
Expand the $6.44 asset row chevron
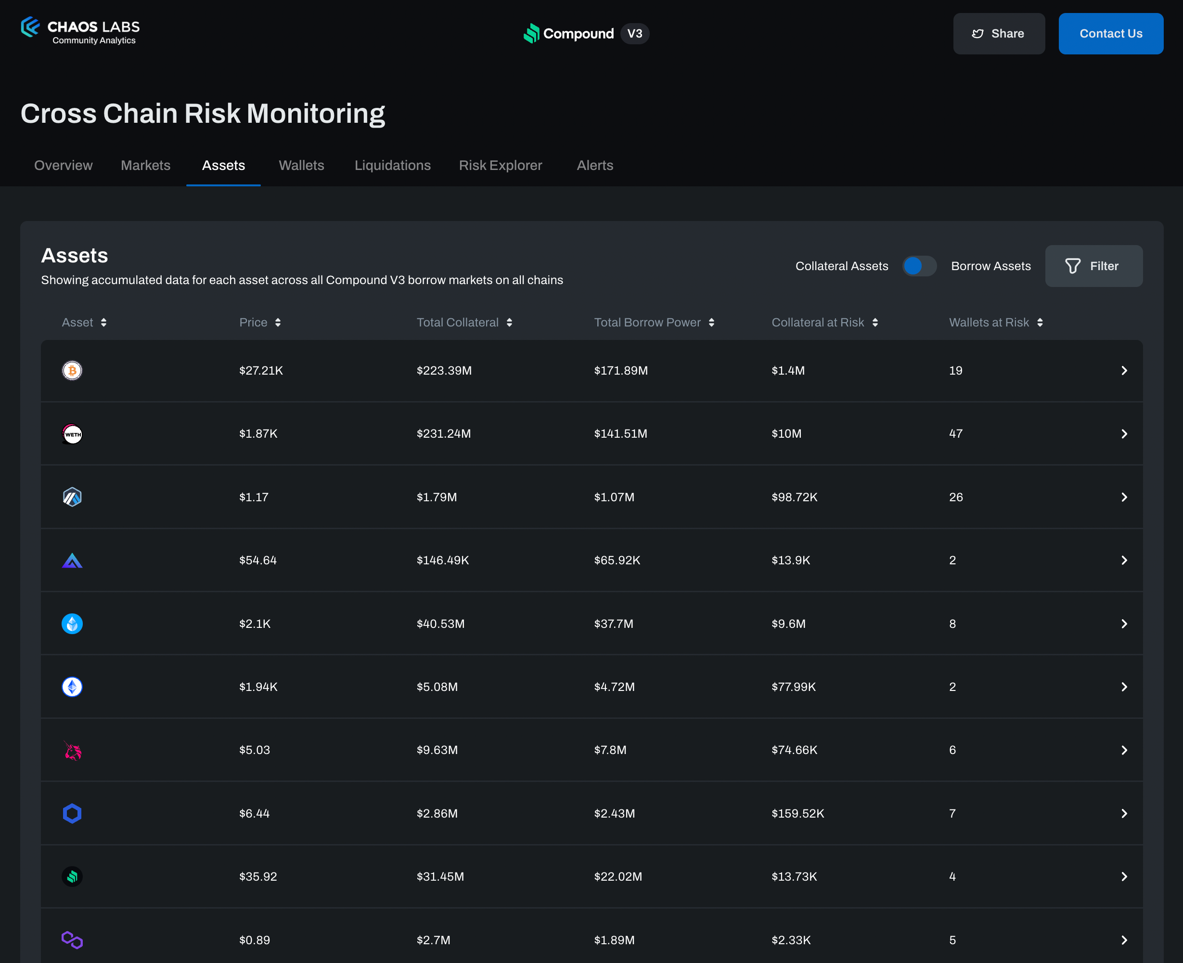point(1124,814)
